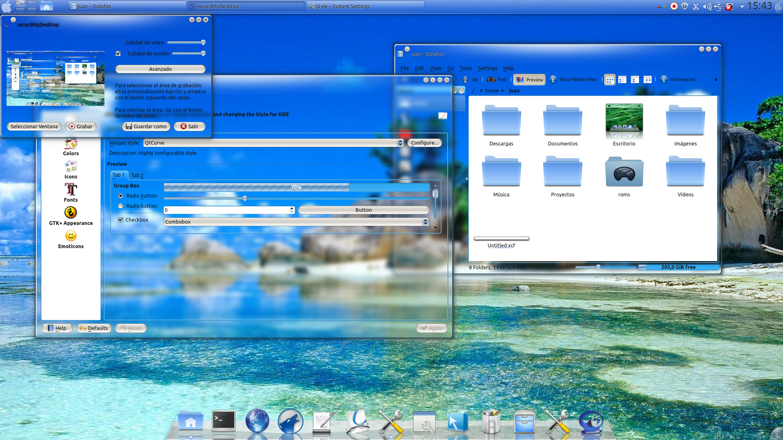The image size is (783, 440).
Task: Click the recordMyDesktop tray record icon
Action: (674, 6)
